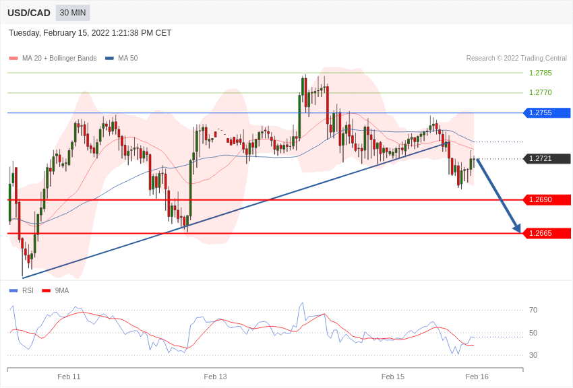Click the 9MA legend color swatch
Image resolution: width=573 pixels, height=388 pixels.
click(x=46, y=291)
